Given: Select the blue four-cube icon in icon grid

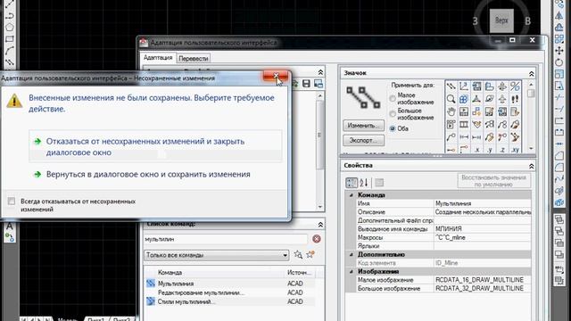Looking at the screenshot, I should click(x=464, y=99).
